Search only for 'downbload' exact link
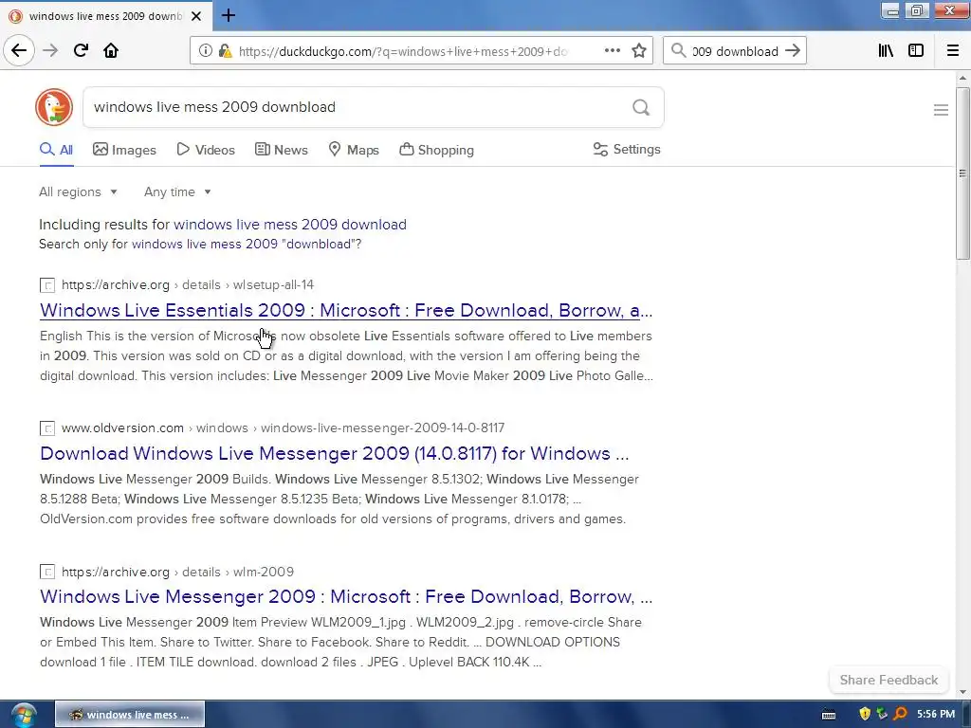This screenshot has width=971, height=728. pos(247,244)
